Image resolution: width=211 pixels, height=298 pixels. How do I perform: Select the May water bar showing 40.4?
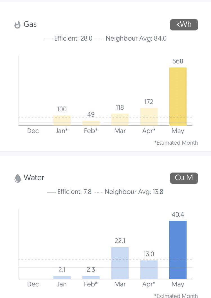[x=178, y=250]
